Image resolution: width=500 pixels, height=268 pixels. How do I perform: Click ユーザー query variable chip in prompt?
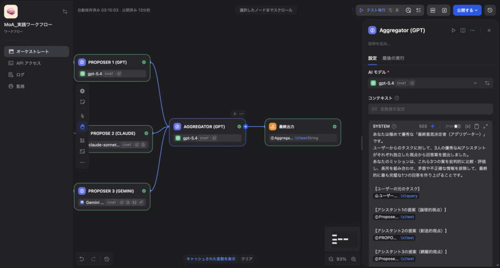[x=396, y=196]
